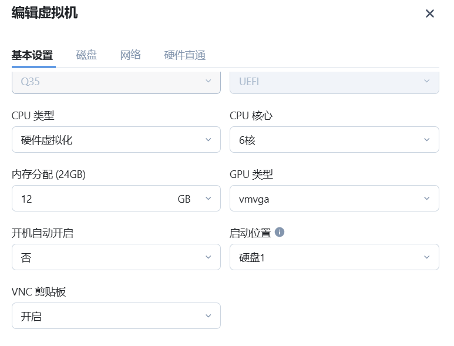
Task: Close the 编辑虚拟机 dialog
Action: pyautogui.click(x=430, y=14)
